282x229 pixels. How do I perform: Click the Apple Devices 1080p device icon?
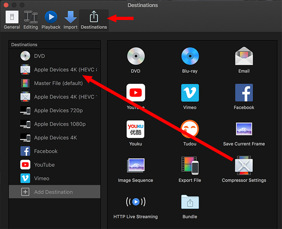[x=25, y=124]
